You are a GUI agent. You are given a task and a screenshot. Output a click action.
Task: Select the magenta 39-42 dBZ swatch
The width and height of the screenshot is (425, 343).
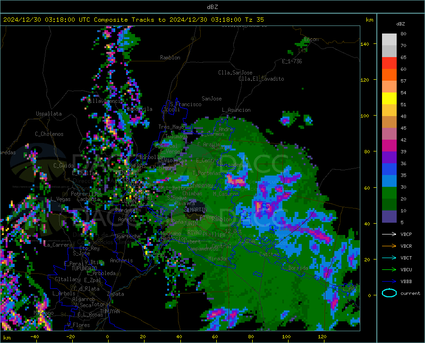tap(389, 146)
